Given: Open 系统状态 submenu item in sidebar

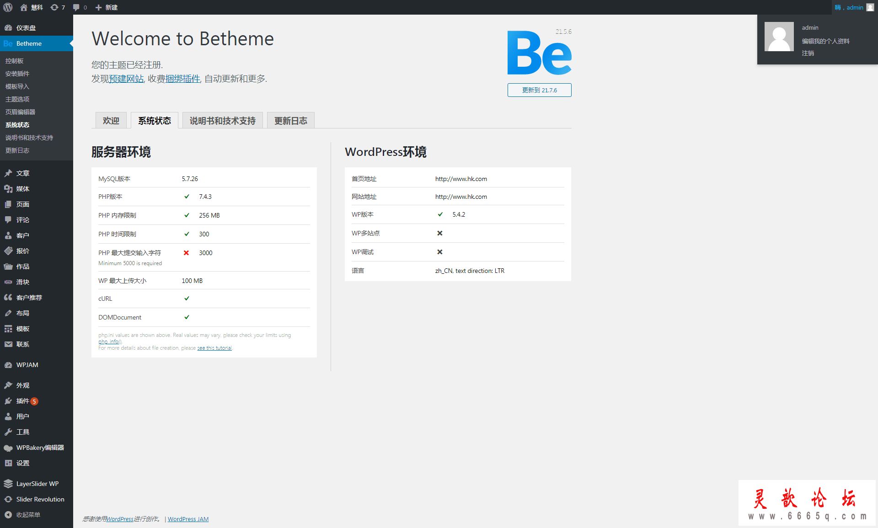Looking at the screenshot, I should pos(17,125).
